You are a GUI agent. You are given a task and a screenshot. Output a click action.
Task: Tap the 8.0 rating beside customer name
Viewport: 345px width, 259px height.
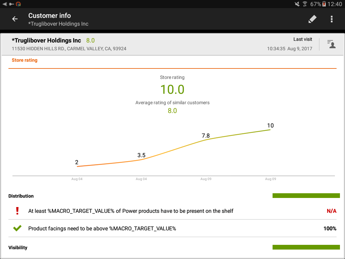[x=90, y=40]
